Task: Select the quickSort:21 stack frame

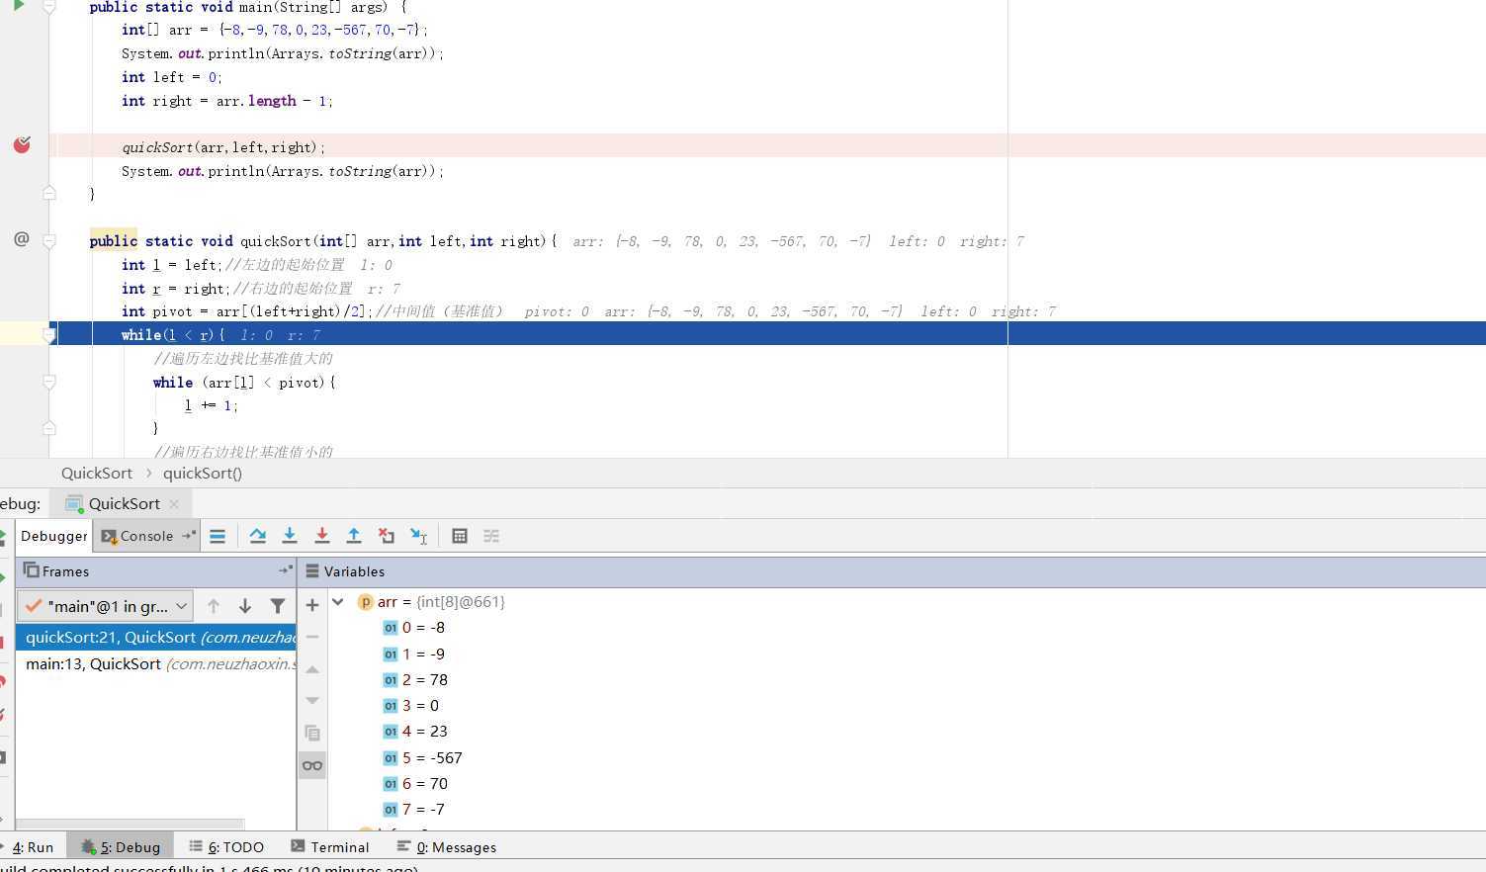Action: (155, 638)
